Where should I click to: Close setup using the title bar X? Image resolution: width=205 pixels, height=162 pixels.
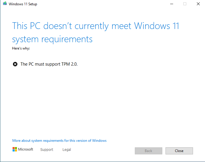coord(198,4)
